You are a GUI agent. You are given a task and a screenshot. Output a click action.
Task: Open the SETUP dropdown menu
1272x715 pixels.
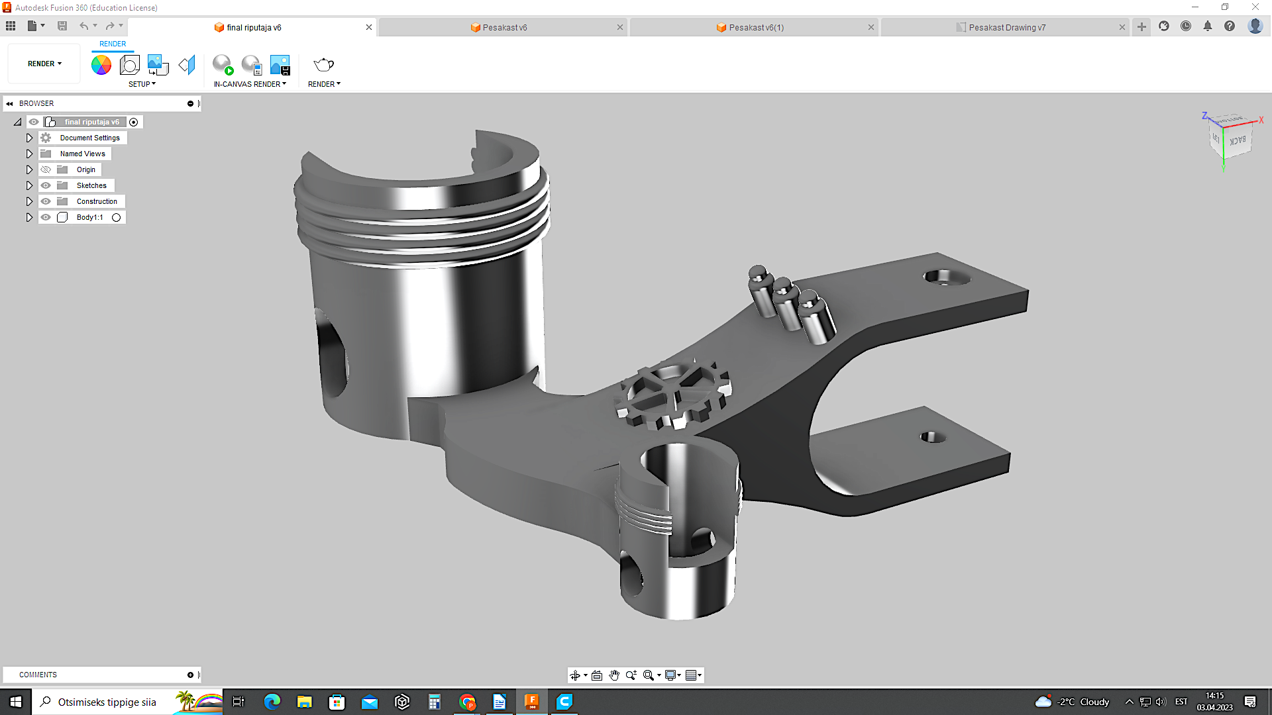[142, 84]
